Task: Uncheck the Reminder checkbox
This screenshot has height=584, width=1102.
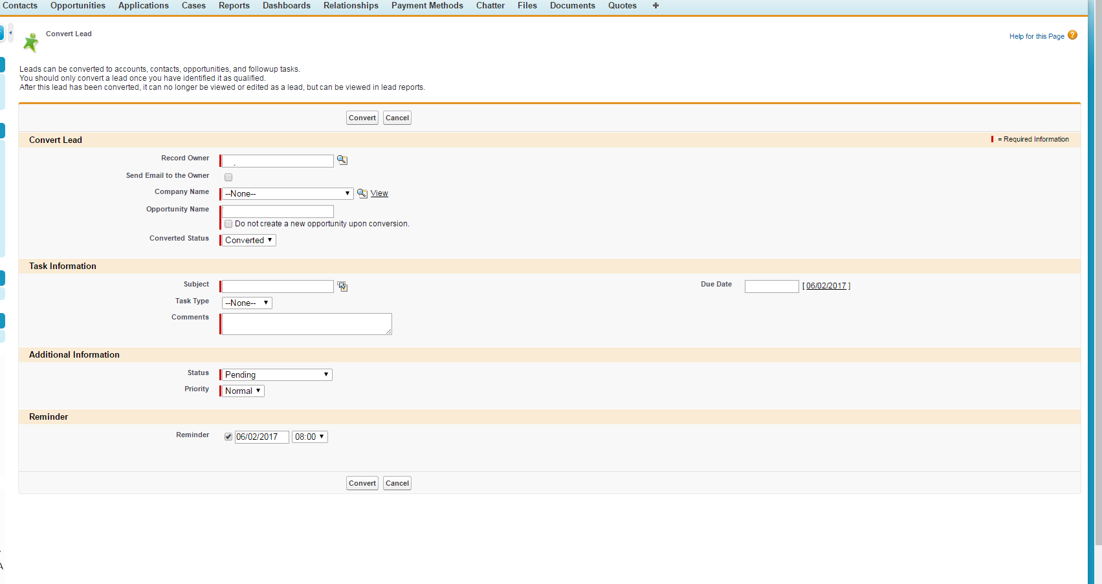Action: tap(228, 437)
